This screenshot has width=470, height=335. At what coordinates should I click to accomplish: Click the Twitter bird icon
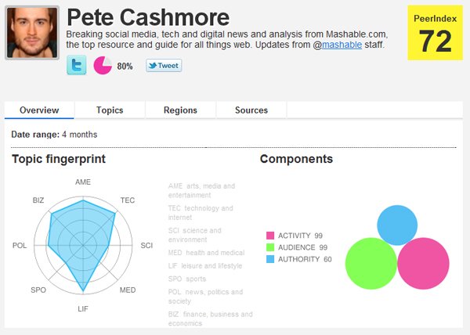click(77, 67)
